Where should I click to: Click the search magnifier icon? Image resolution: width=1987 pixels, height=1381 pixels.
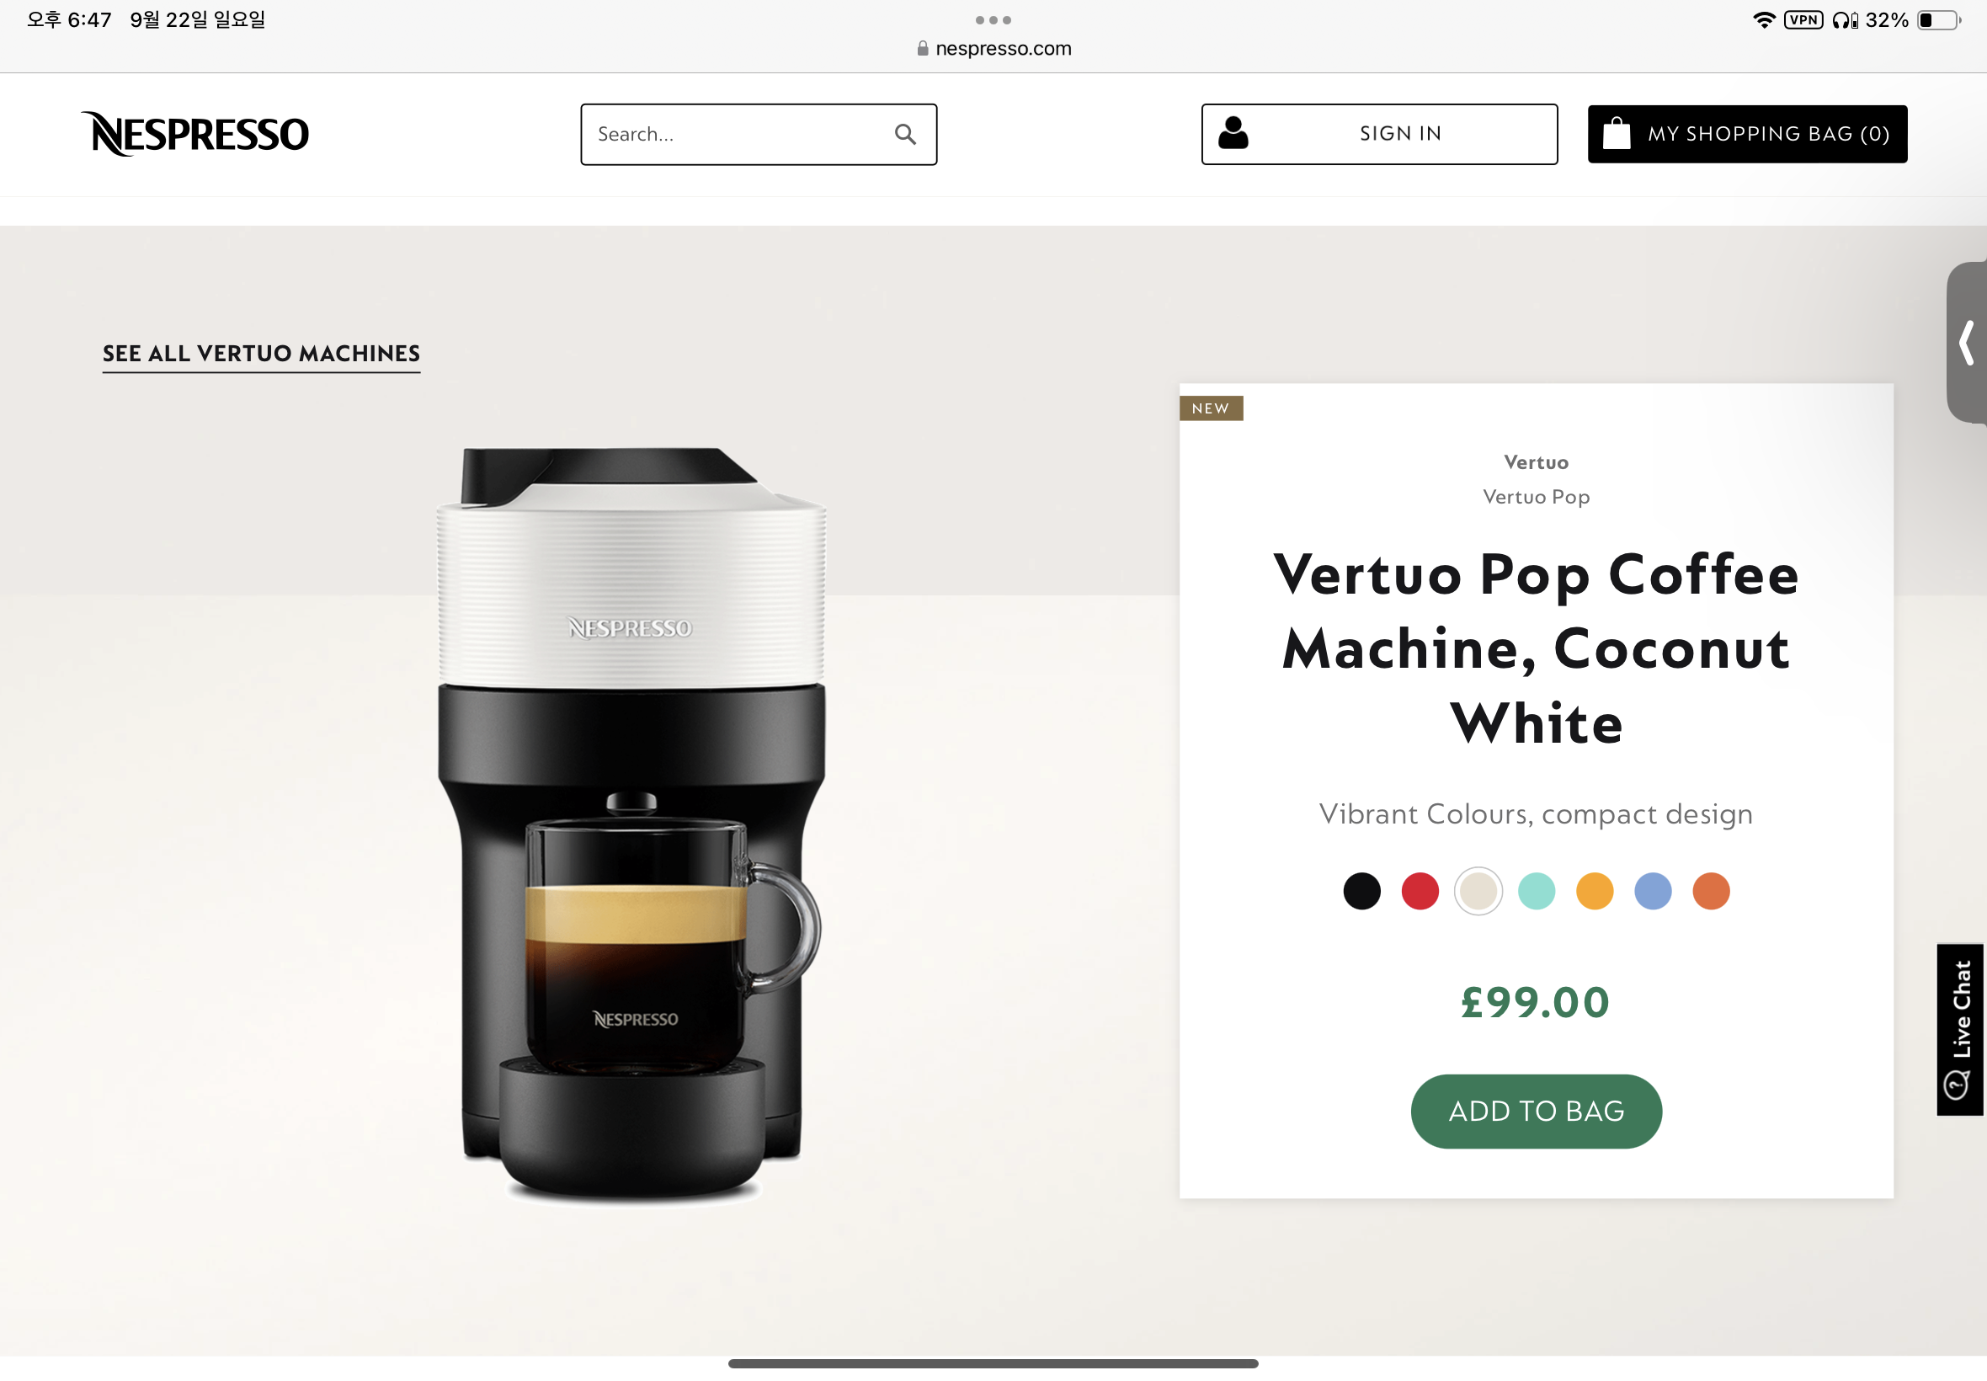tap(905, 134)
